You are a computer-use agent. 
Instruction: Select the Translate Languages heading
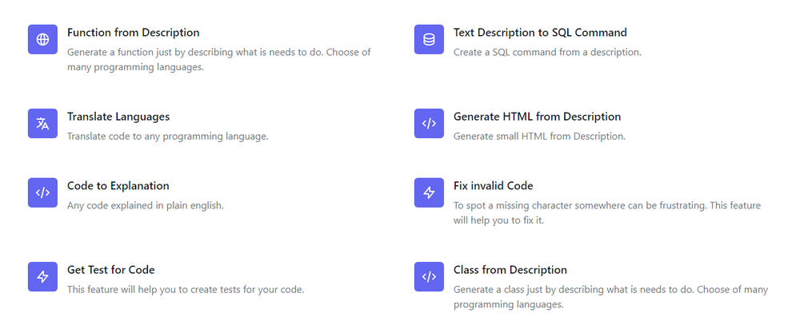(118, 117)
